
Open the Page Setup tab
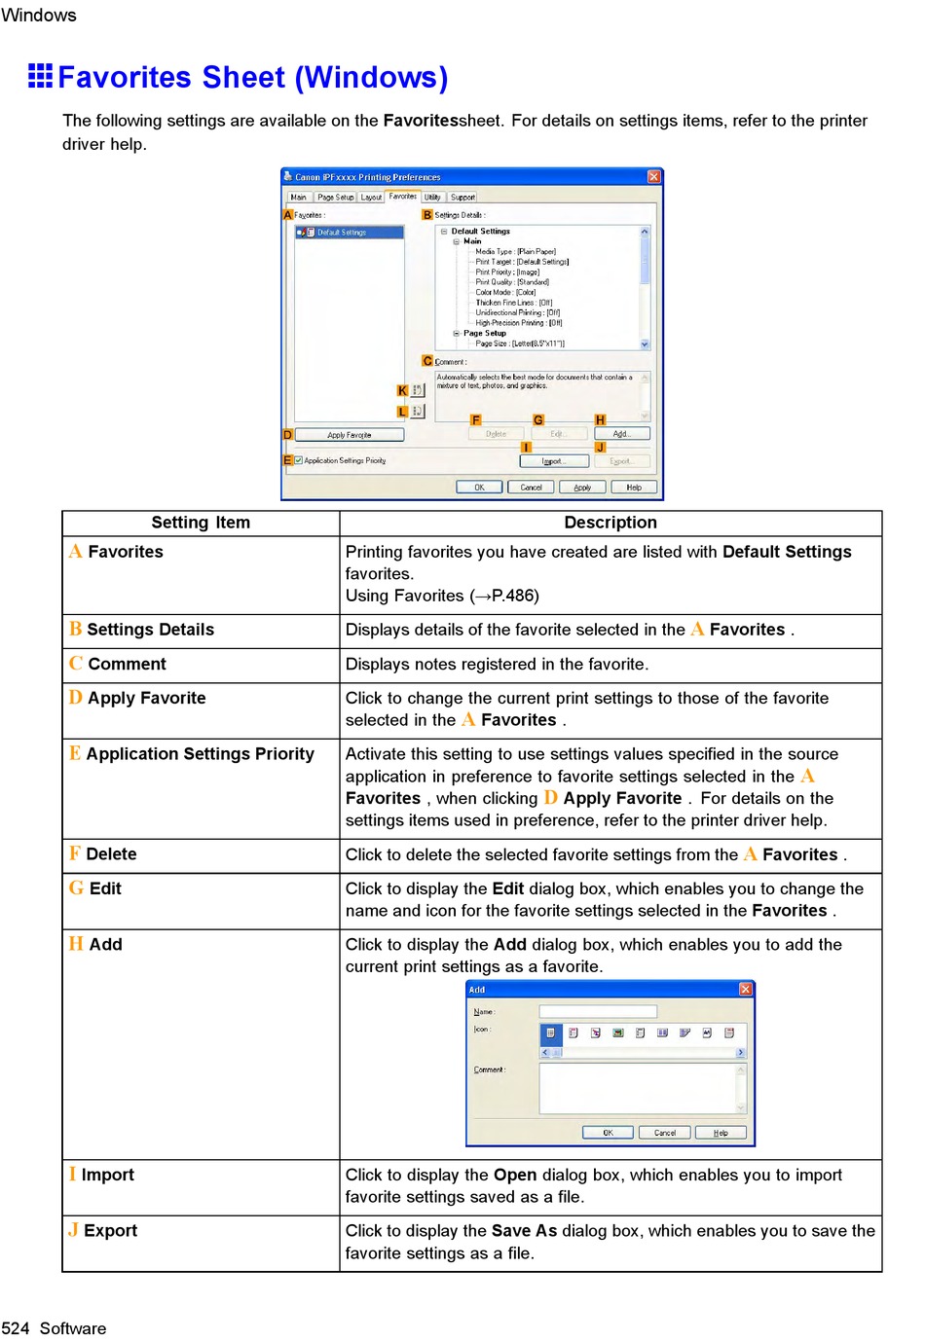(335, 198)
